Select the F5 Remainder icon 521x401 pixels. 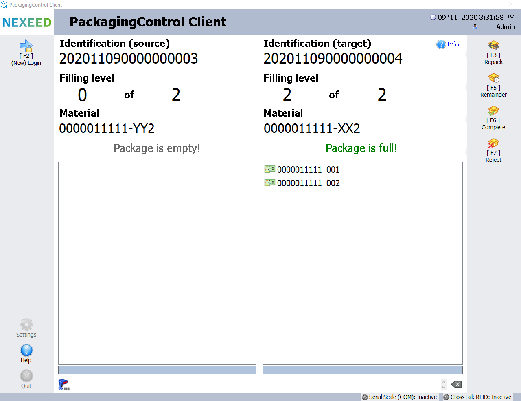click(x=493, y=78)
